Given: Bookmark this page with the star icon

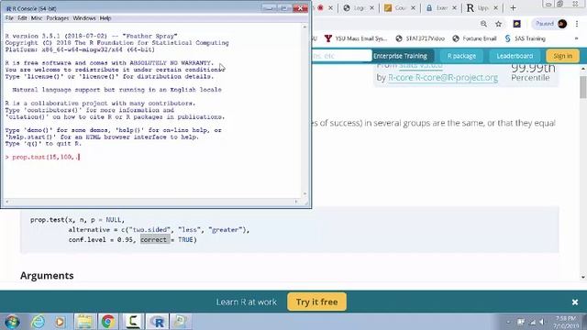Looking at the screenshot, I should tap(498, 24).
